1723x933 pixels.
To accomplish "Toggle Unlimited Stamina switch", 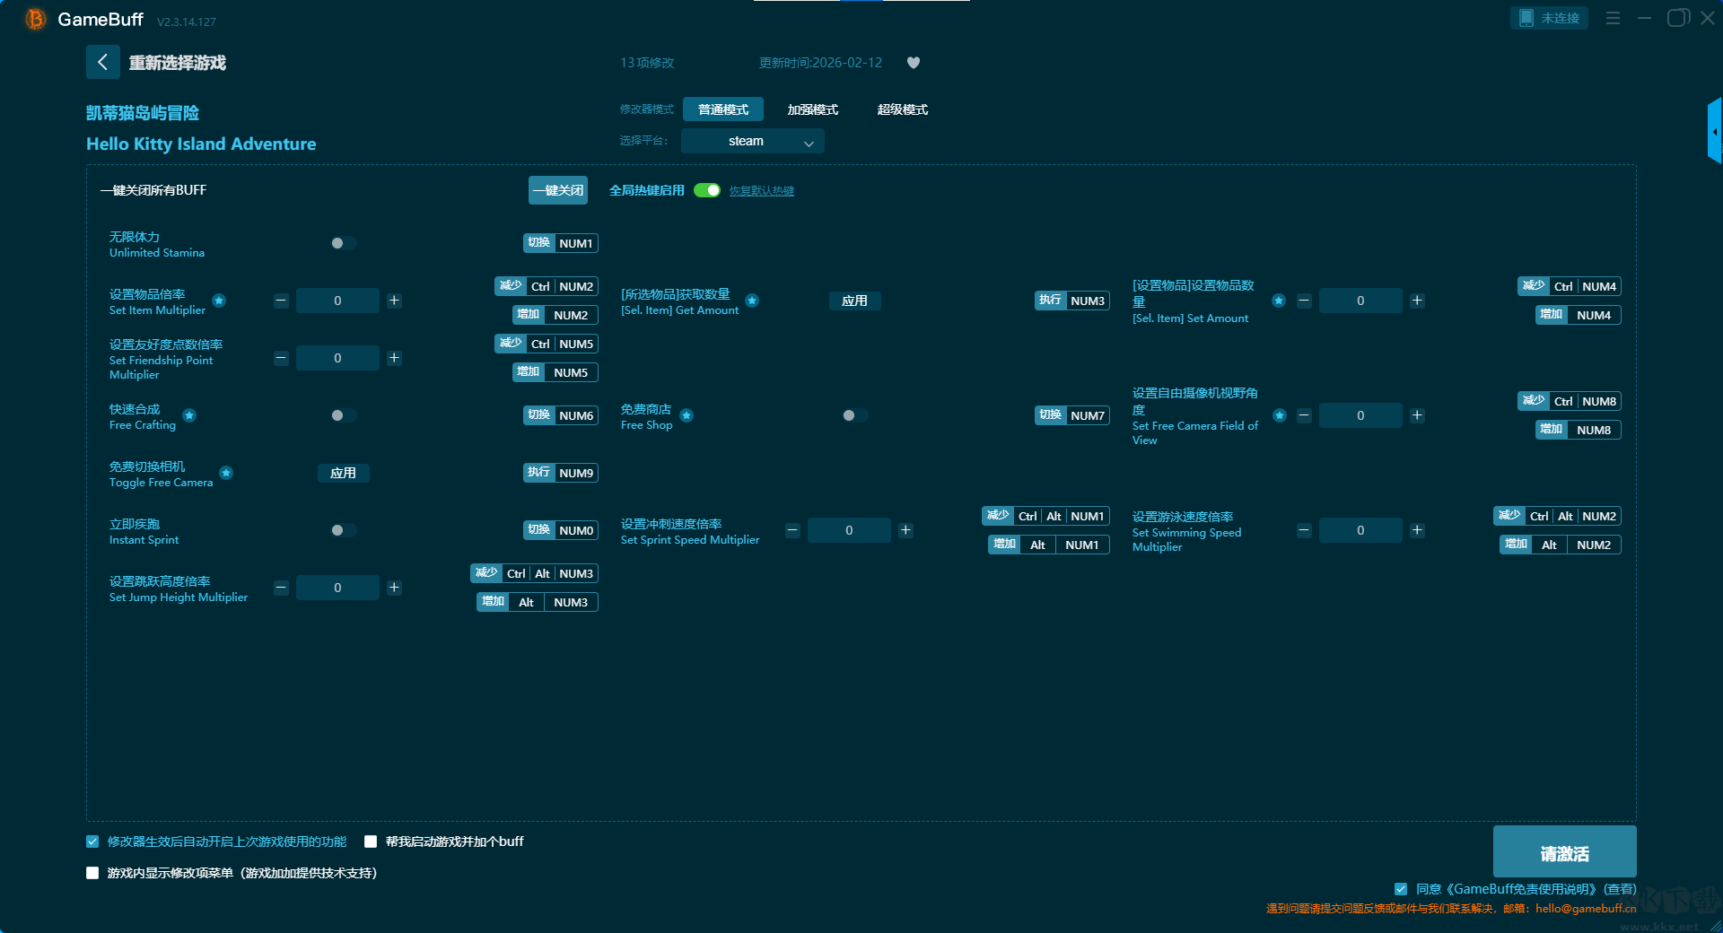I will click(x=343, y=243).
